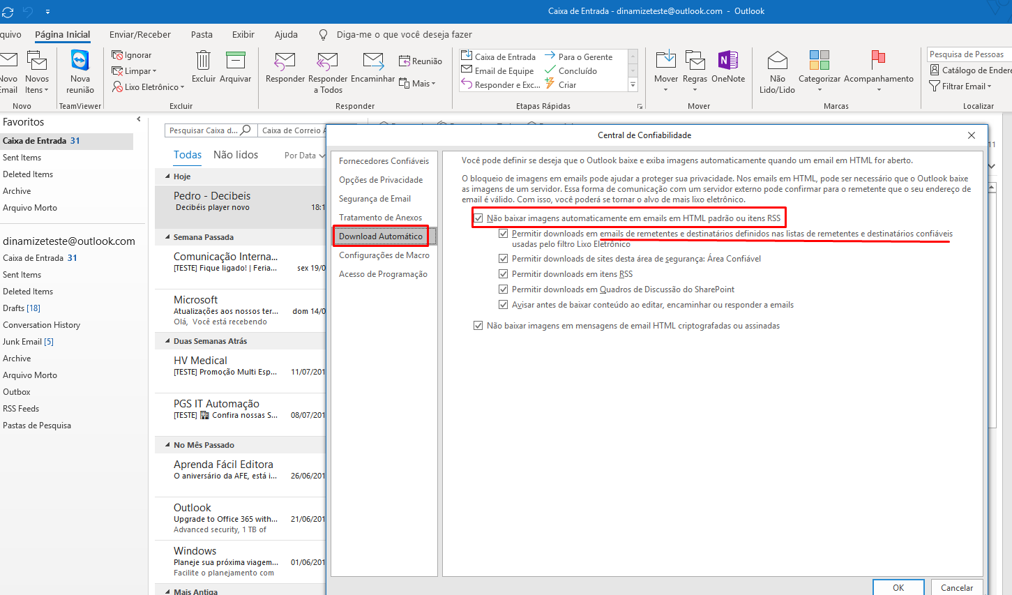Toggle Não baixar imagens em mensagens criptografadas
Image resolution: width=1012 pixels, height=595 pixels.
[x=478, y=326]
